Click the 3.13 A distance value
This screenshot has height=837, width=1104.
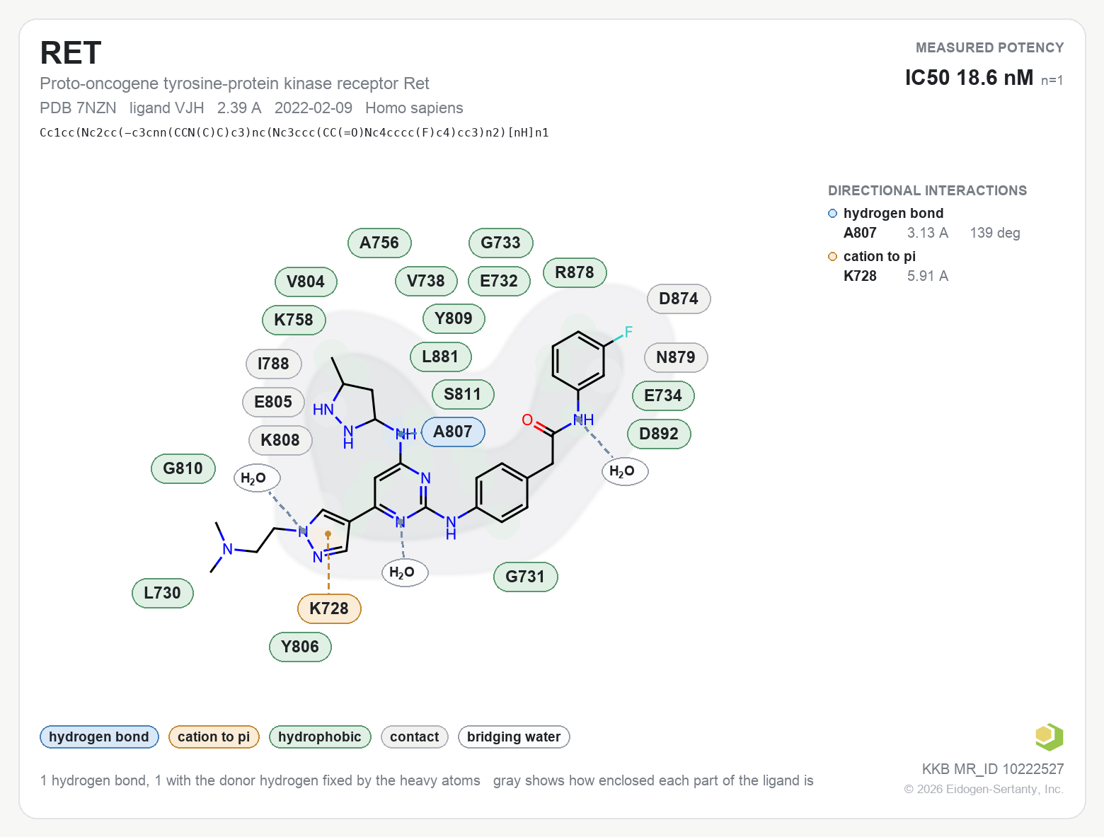[x=928, y=233]
